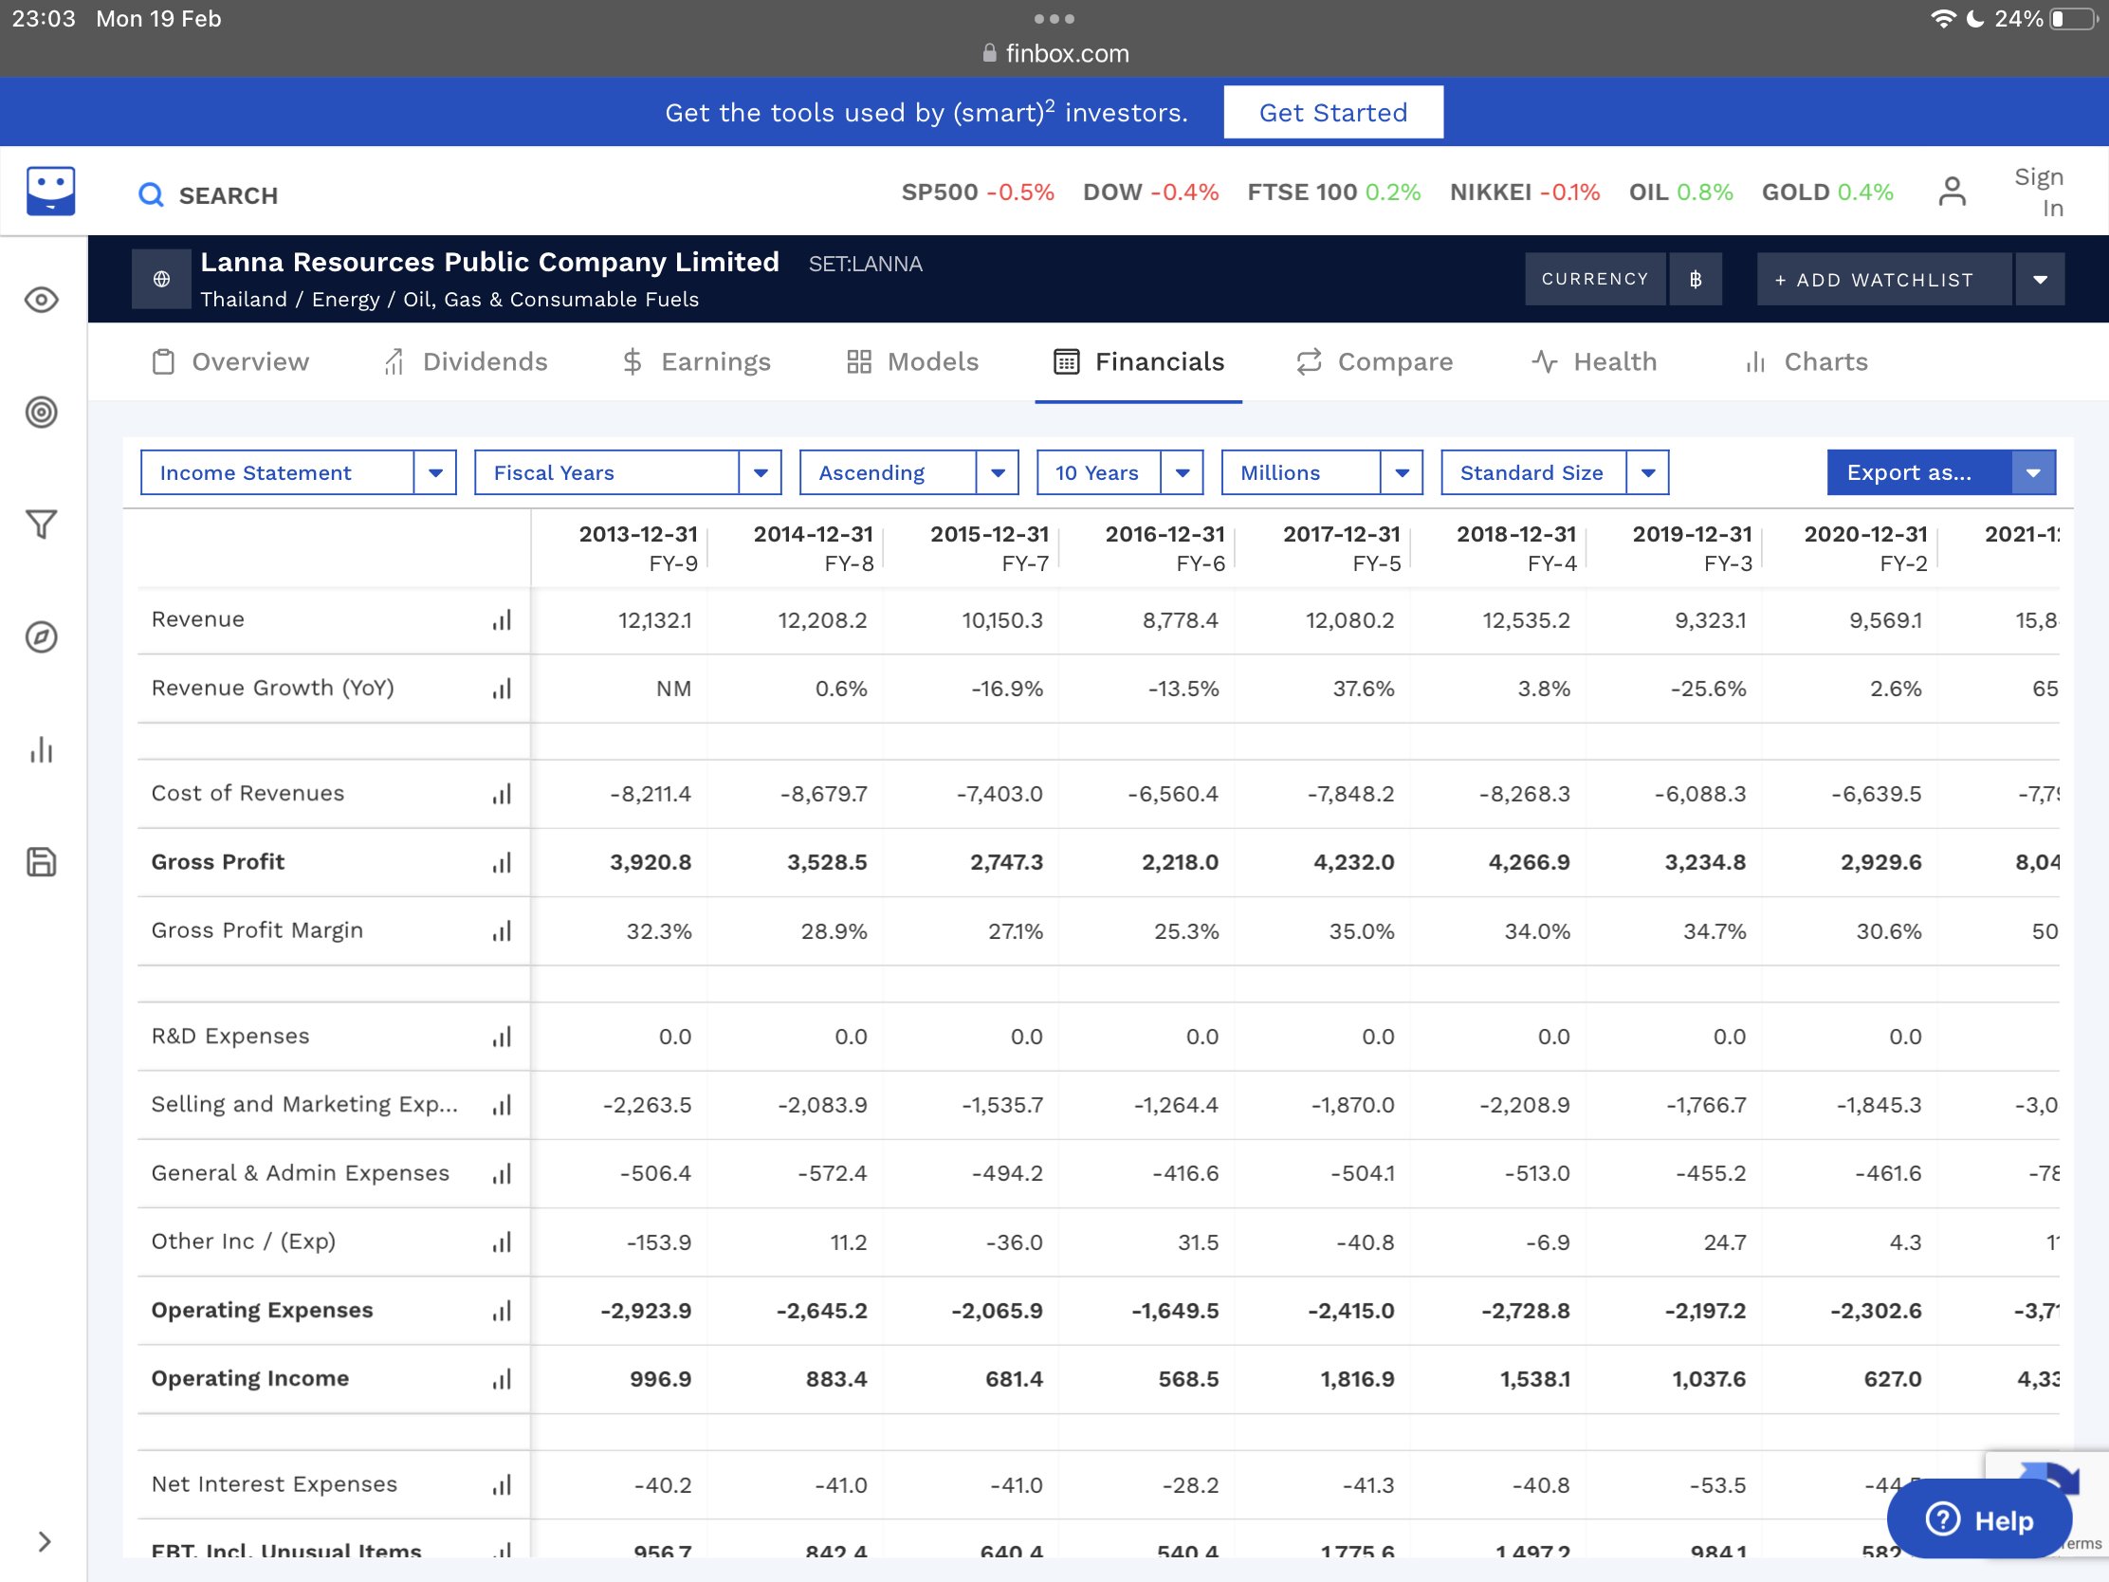Viewport: 2109px width, 1582px height.
Task: Open the Fiscal Years dropdown
Action: click(628, 473)
